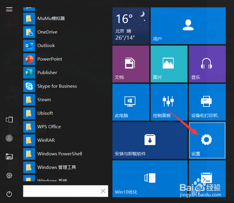The height and width of the screenshot is (203, 234).
Task: Open the weather tile showing 北京 晴
Action: pyautogui.click(x=131, y=26)
